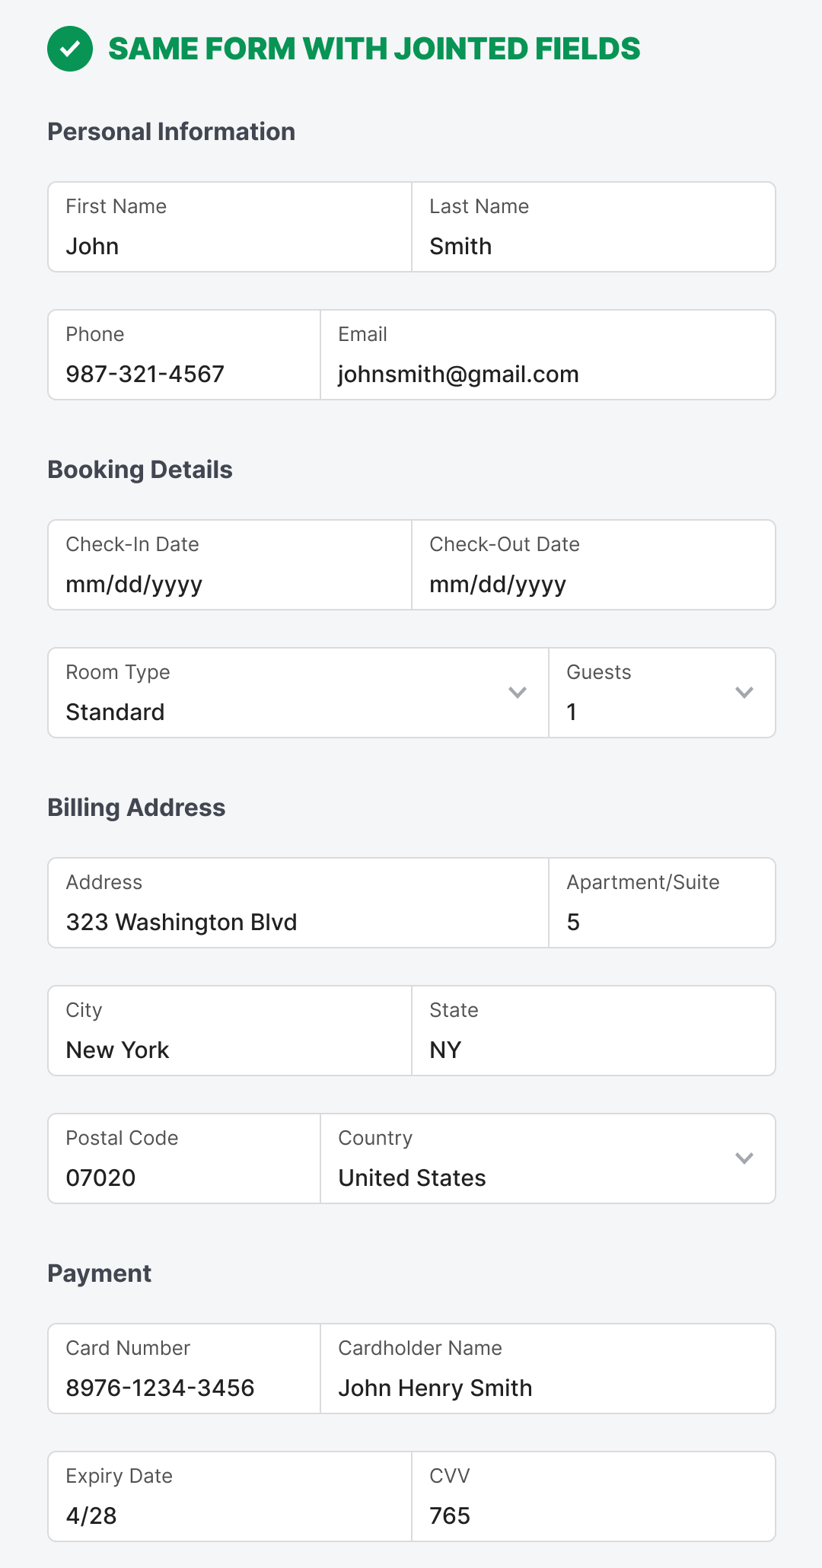Open the Guests dropdown

[x=662, y=693]
